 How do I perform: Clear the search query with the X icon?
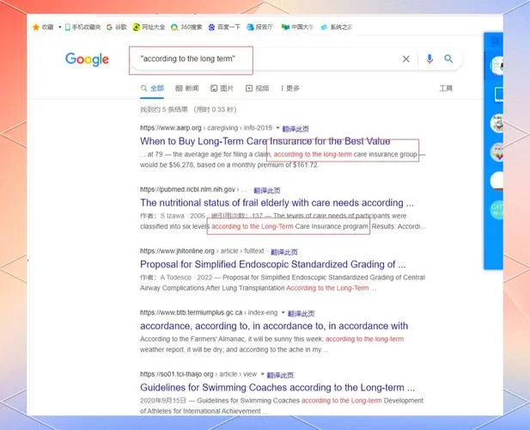click(x=406, y=58)
